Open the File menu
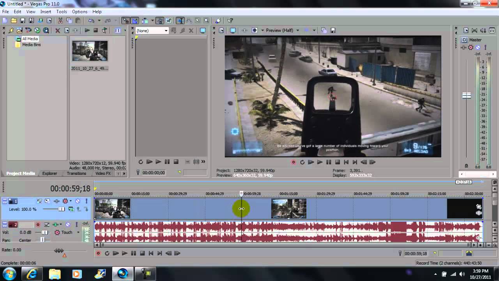This screenshot has width=499, height=281. tap(5, 12)
